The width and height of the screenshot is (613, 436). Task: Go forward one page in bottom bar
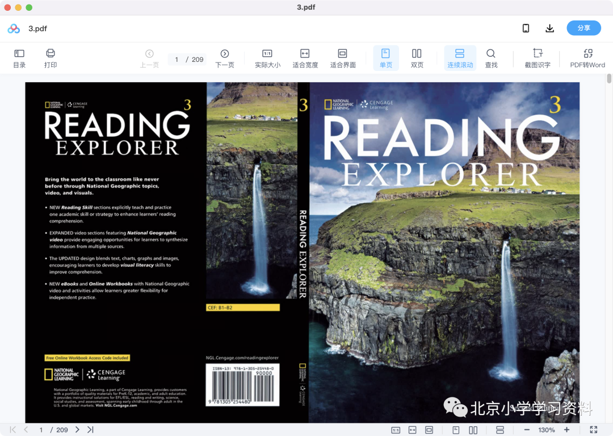pyautogui.click(x=77, y=430)
